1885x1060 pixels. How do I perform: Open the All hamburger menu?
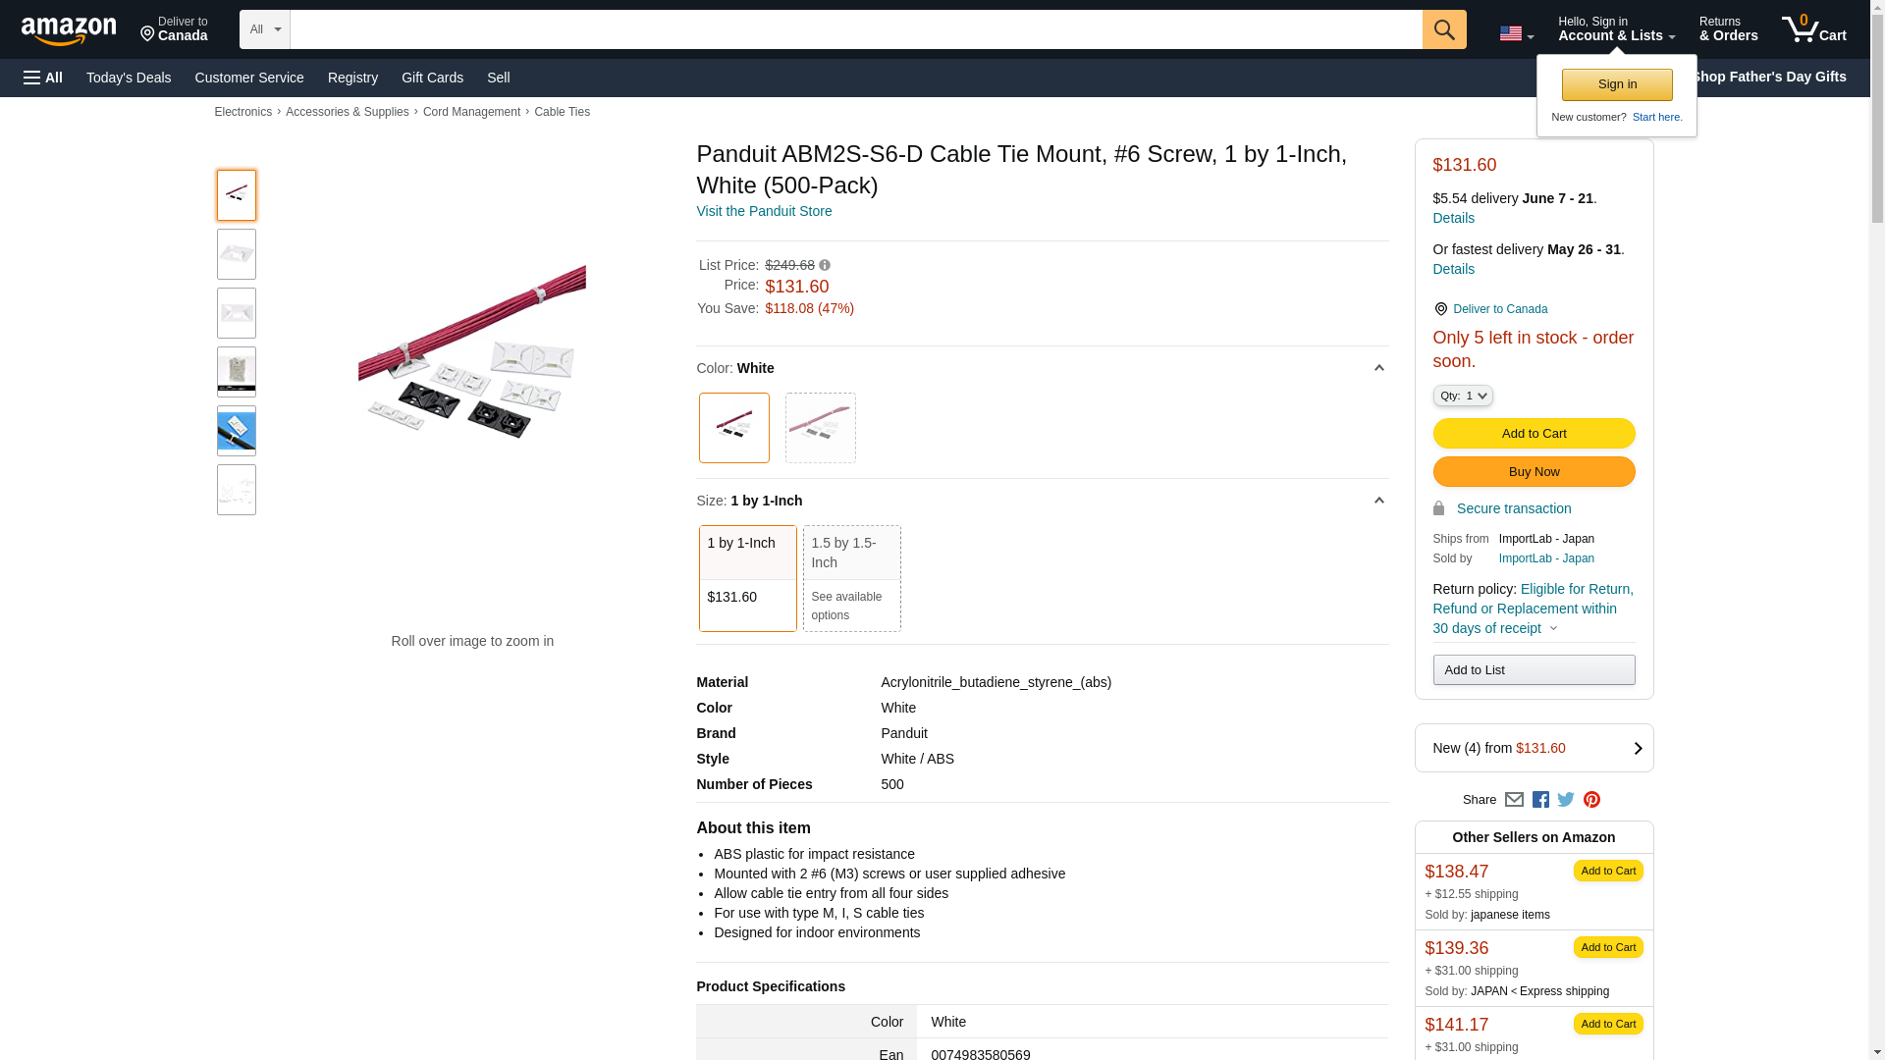click(x=43, y=78)
